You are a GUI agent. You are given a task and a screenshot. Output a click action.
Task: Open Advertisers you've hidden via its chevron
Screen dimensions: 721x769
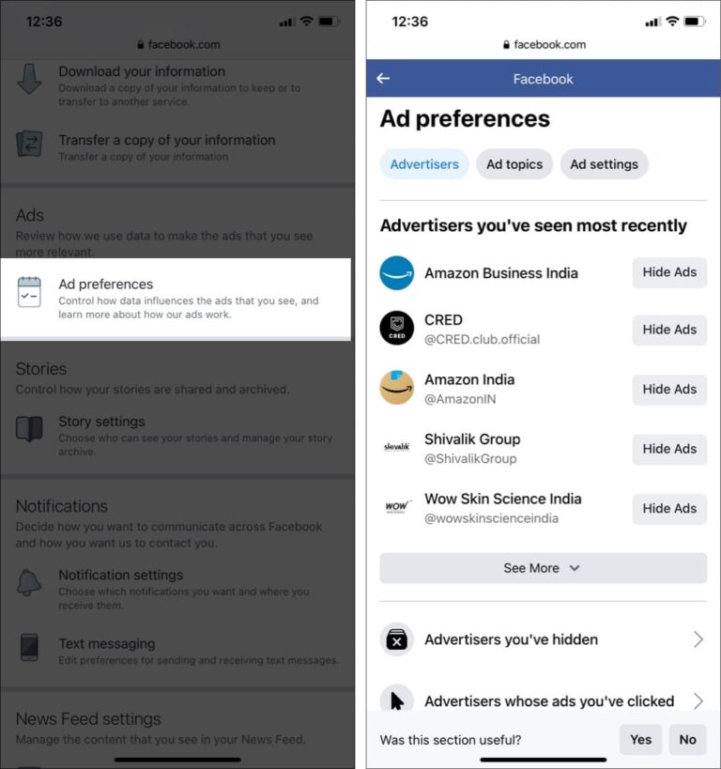(698, 639)
